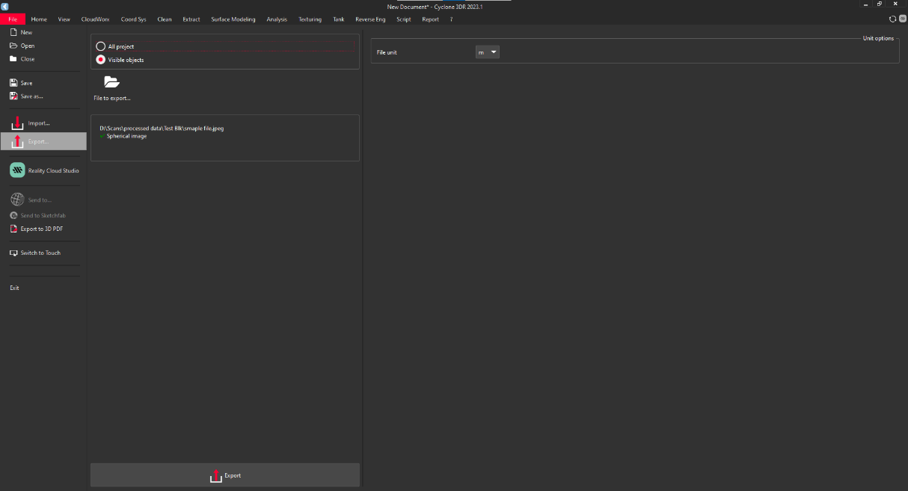Click the New document icon
This screenshot has height=491, width=908.
(13, 32)
